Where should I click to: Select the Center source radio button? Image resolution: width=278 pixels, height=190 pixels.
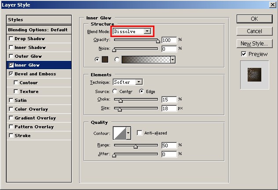(x=115, y=91)
